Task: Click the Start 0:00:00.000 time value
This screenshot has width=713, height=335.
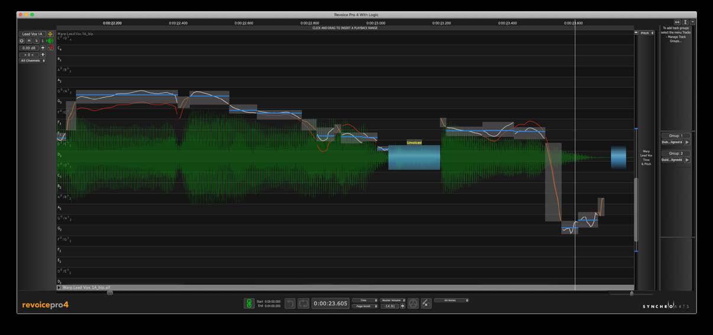Action: tap(272, 301)
